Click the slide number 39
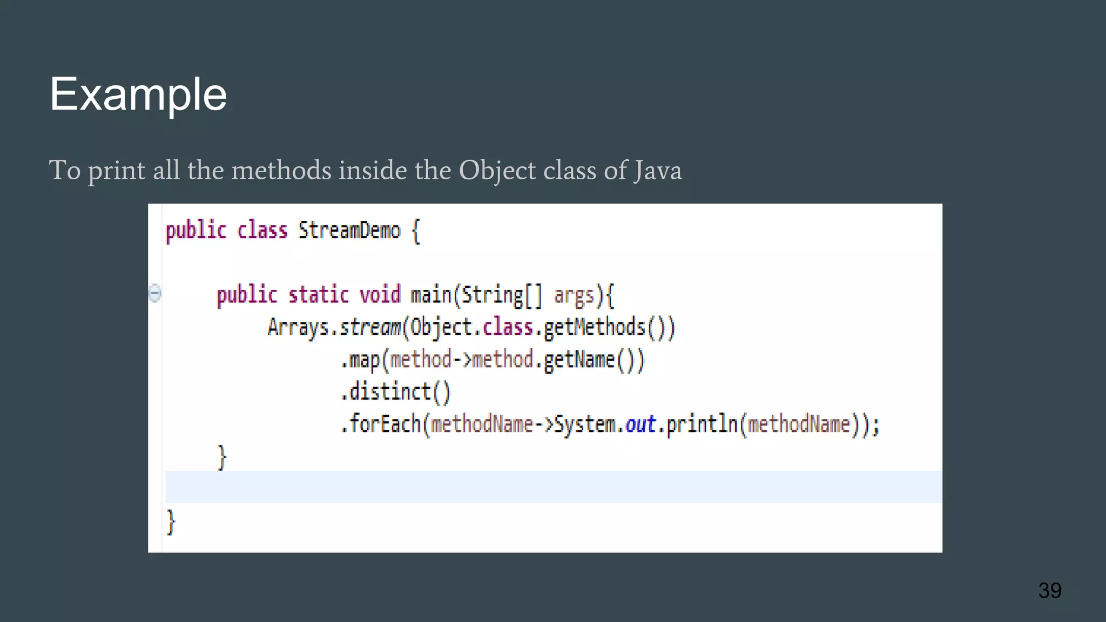The height and width of the screenshot is (622, 1106). pos(1049,591)
